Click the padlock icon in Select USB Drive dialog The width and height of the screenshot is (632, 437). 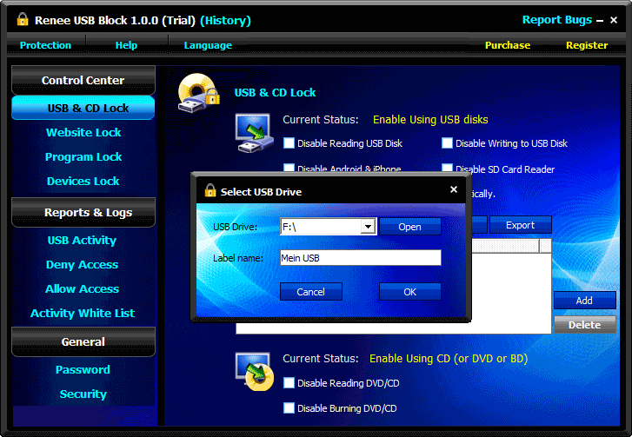(x=210, y=190)
